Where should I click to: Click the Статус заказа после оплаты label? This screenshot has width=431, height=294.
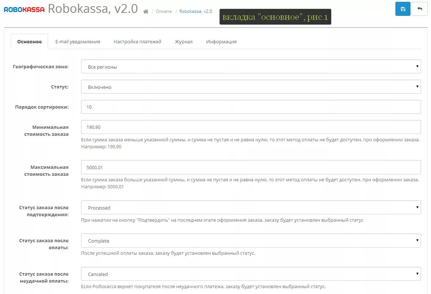[x=44, y=244]
